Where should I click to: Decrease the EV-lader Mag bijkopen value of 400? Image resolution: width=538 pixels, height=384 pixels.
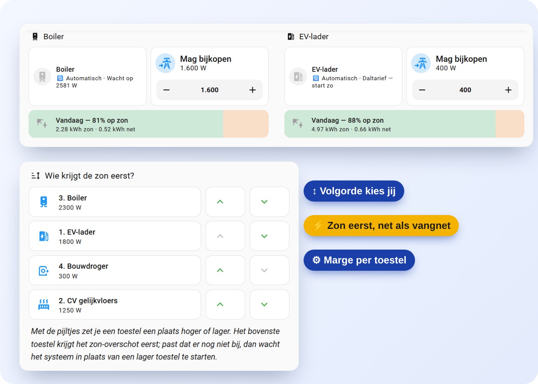coord(422,90)
